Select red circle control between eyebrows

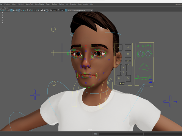[86, 46]
